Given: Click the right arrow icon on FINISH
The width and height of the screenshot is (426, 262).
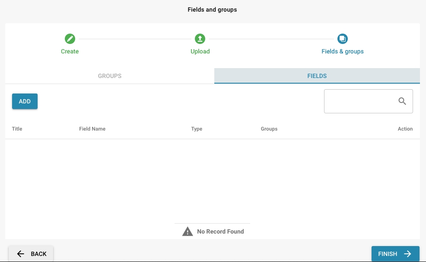Looking at the screenshot, I should [x=407, y=254].
